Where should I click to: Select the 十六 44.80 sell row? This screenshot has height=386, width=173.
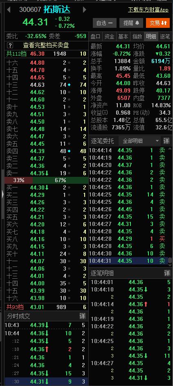tap(46, 63)
